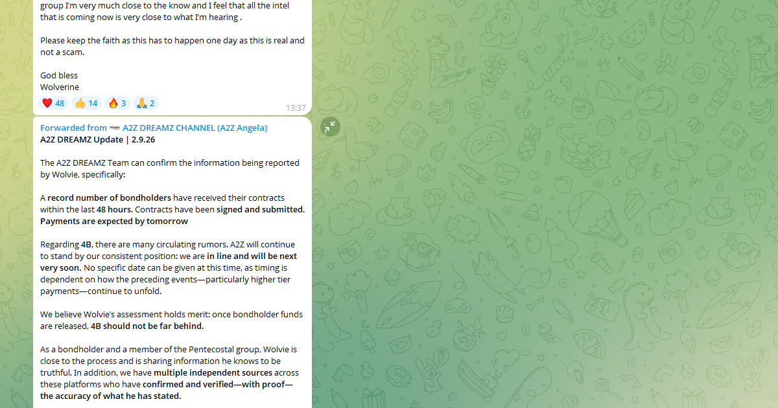Click bold 'signed and submitted.' text
The height and width of the screenshot is (408, 778).
pyautogui.click(x=261, y=209)
